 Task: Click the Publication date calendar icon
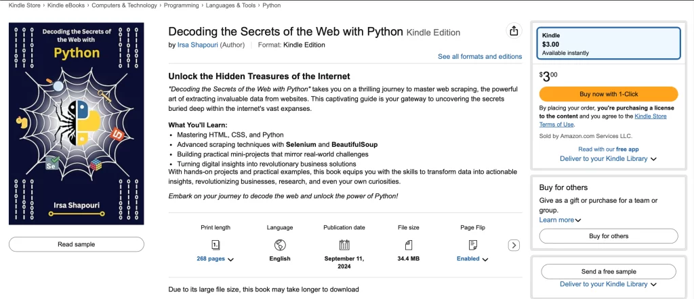tap(344, 245)
